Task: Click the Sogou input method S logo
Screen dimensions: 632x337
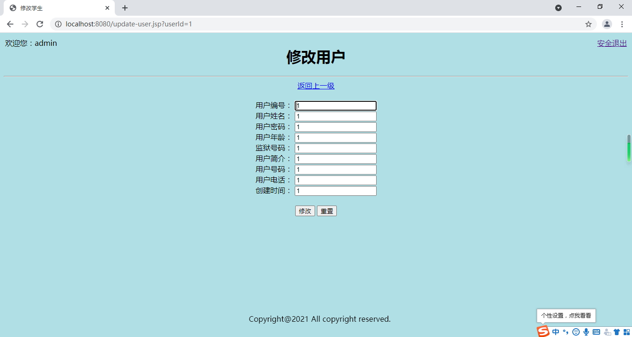Action: pyautogui.click(x=543, y=331)
